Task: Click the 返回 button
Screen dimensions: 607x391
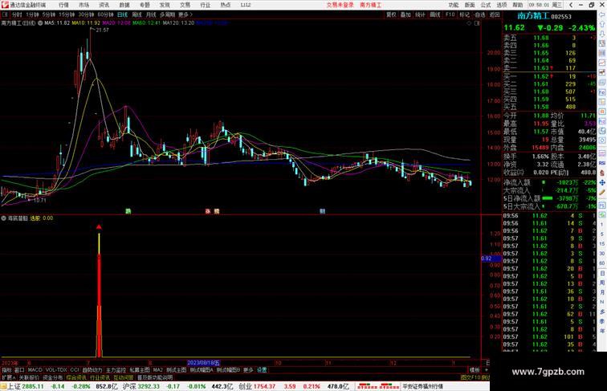Action: coord(495,14)
